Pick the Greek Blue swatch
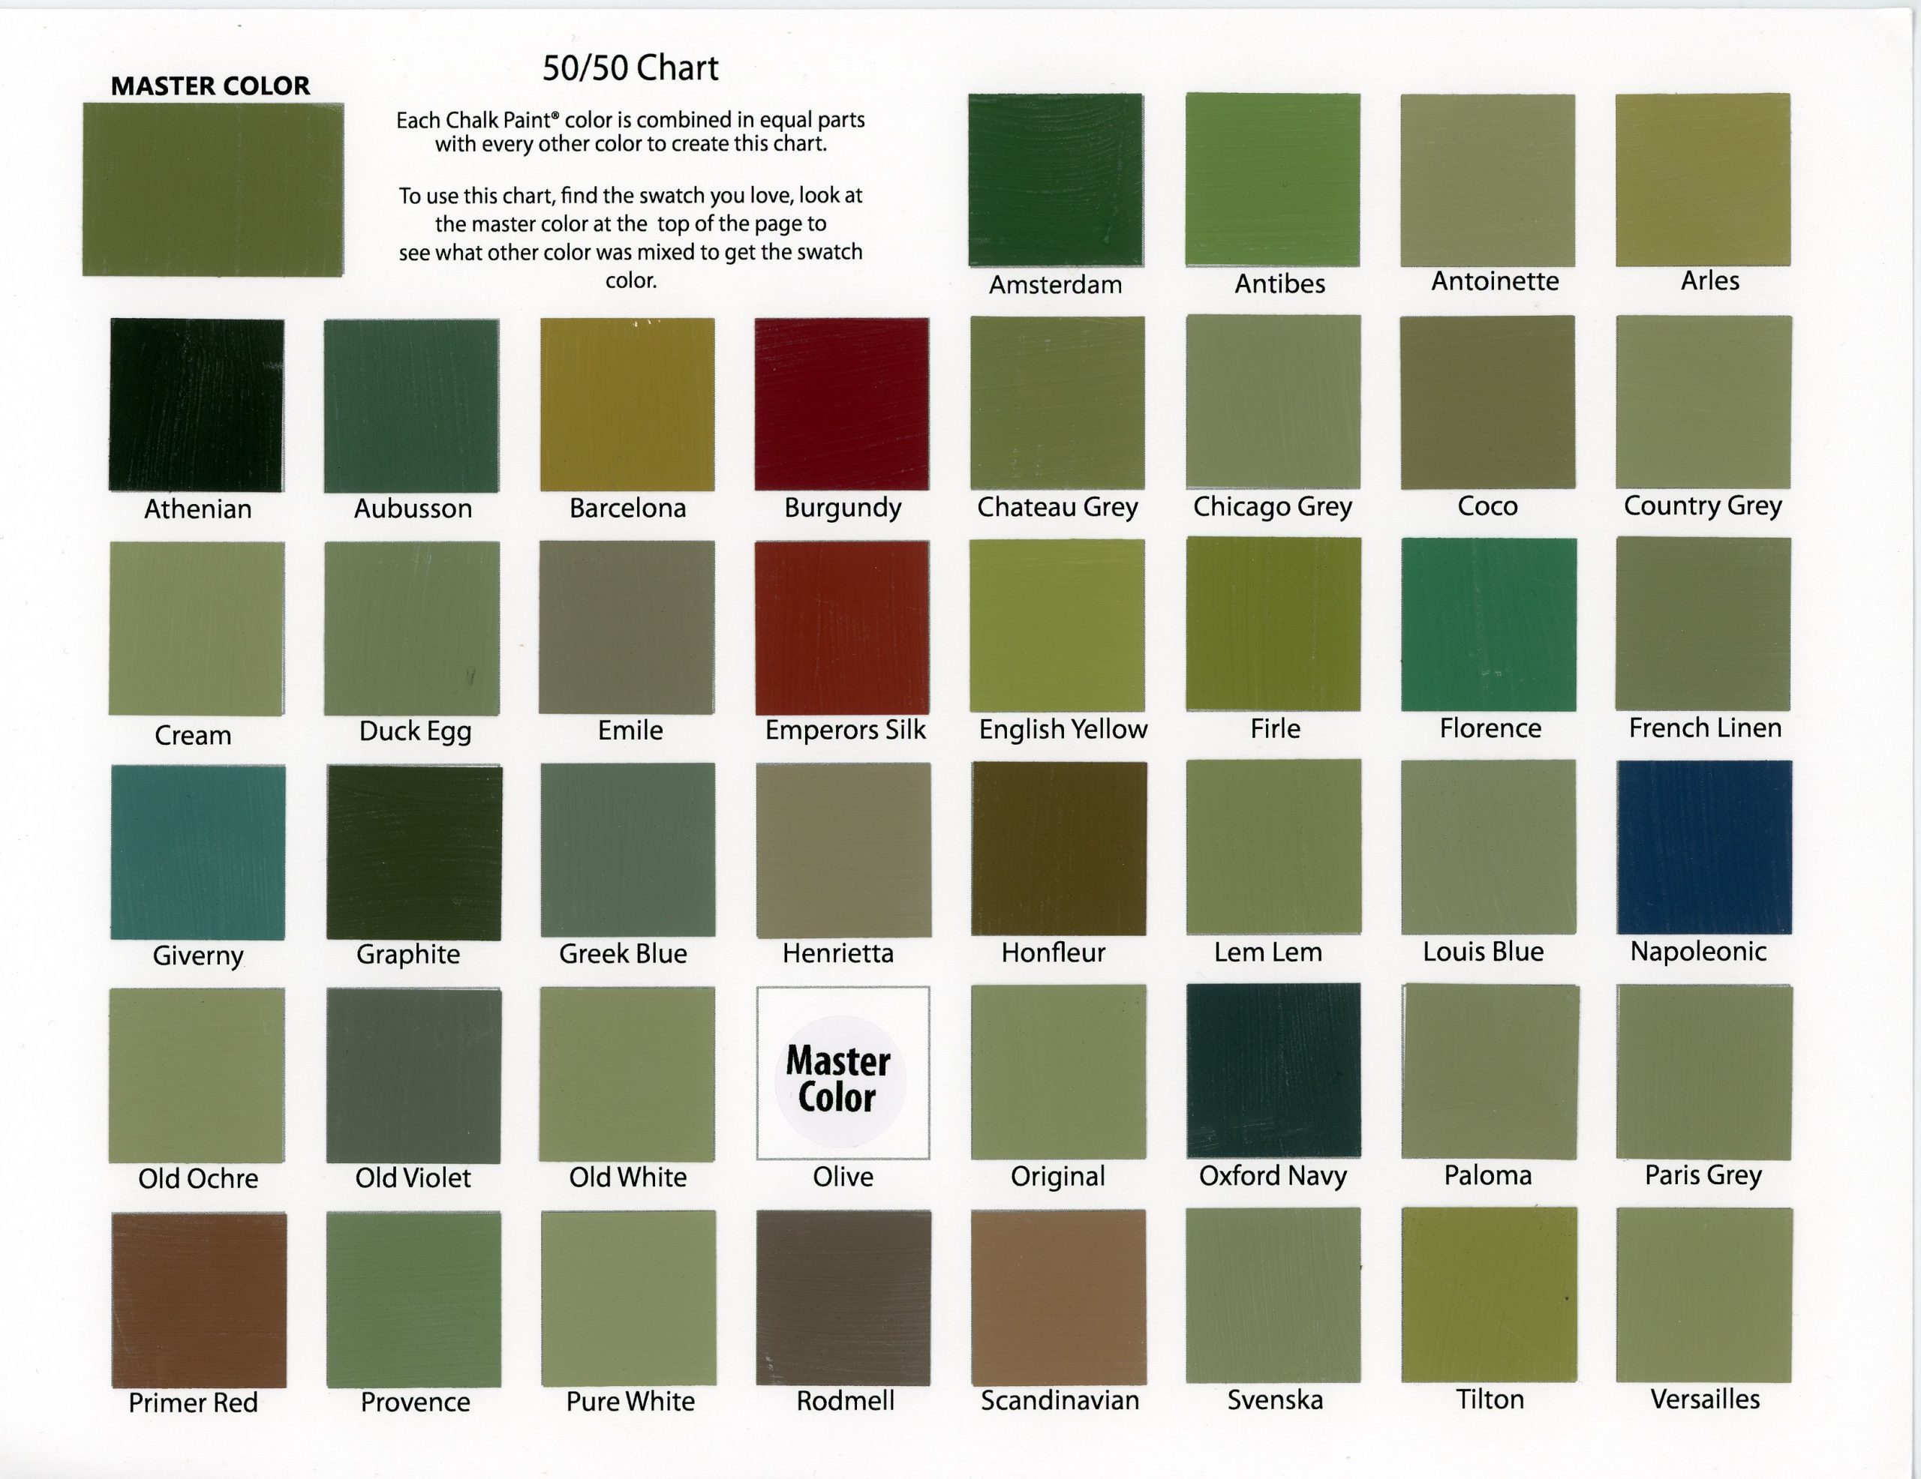Screen dimensions: 1921x1479 click(x=628, y=850)
